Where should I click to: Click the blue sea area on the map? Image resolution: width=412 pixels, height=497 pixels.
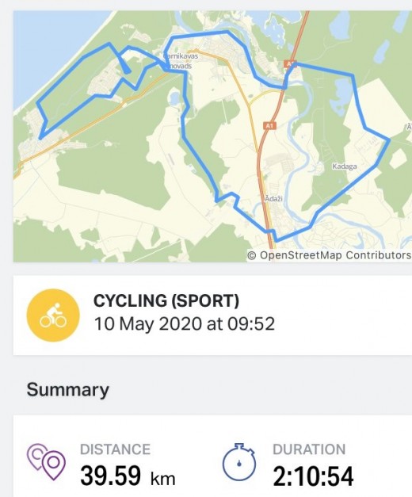click(48, 48)
